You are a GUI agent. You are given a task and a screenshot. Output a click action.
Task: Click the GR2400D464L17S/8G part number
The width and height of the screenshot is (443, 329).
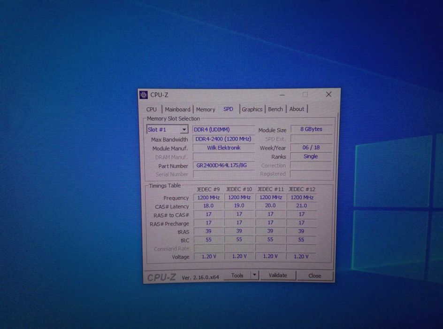point(223,165)
